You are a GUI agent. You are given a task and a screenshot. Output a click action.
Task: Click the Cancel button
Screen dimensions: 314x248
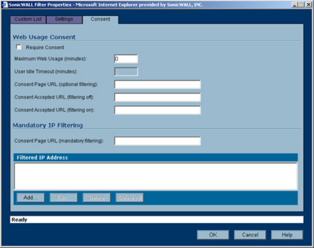(250, 235)
